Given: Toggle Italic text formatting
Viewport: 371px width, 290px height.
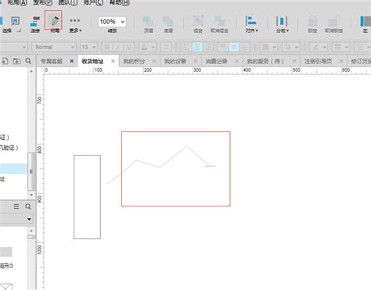Looking at the screenshot, I should 117,47.
